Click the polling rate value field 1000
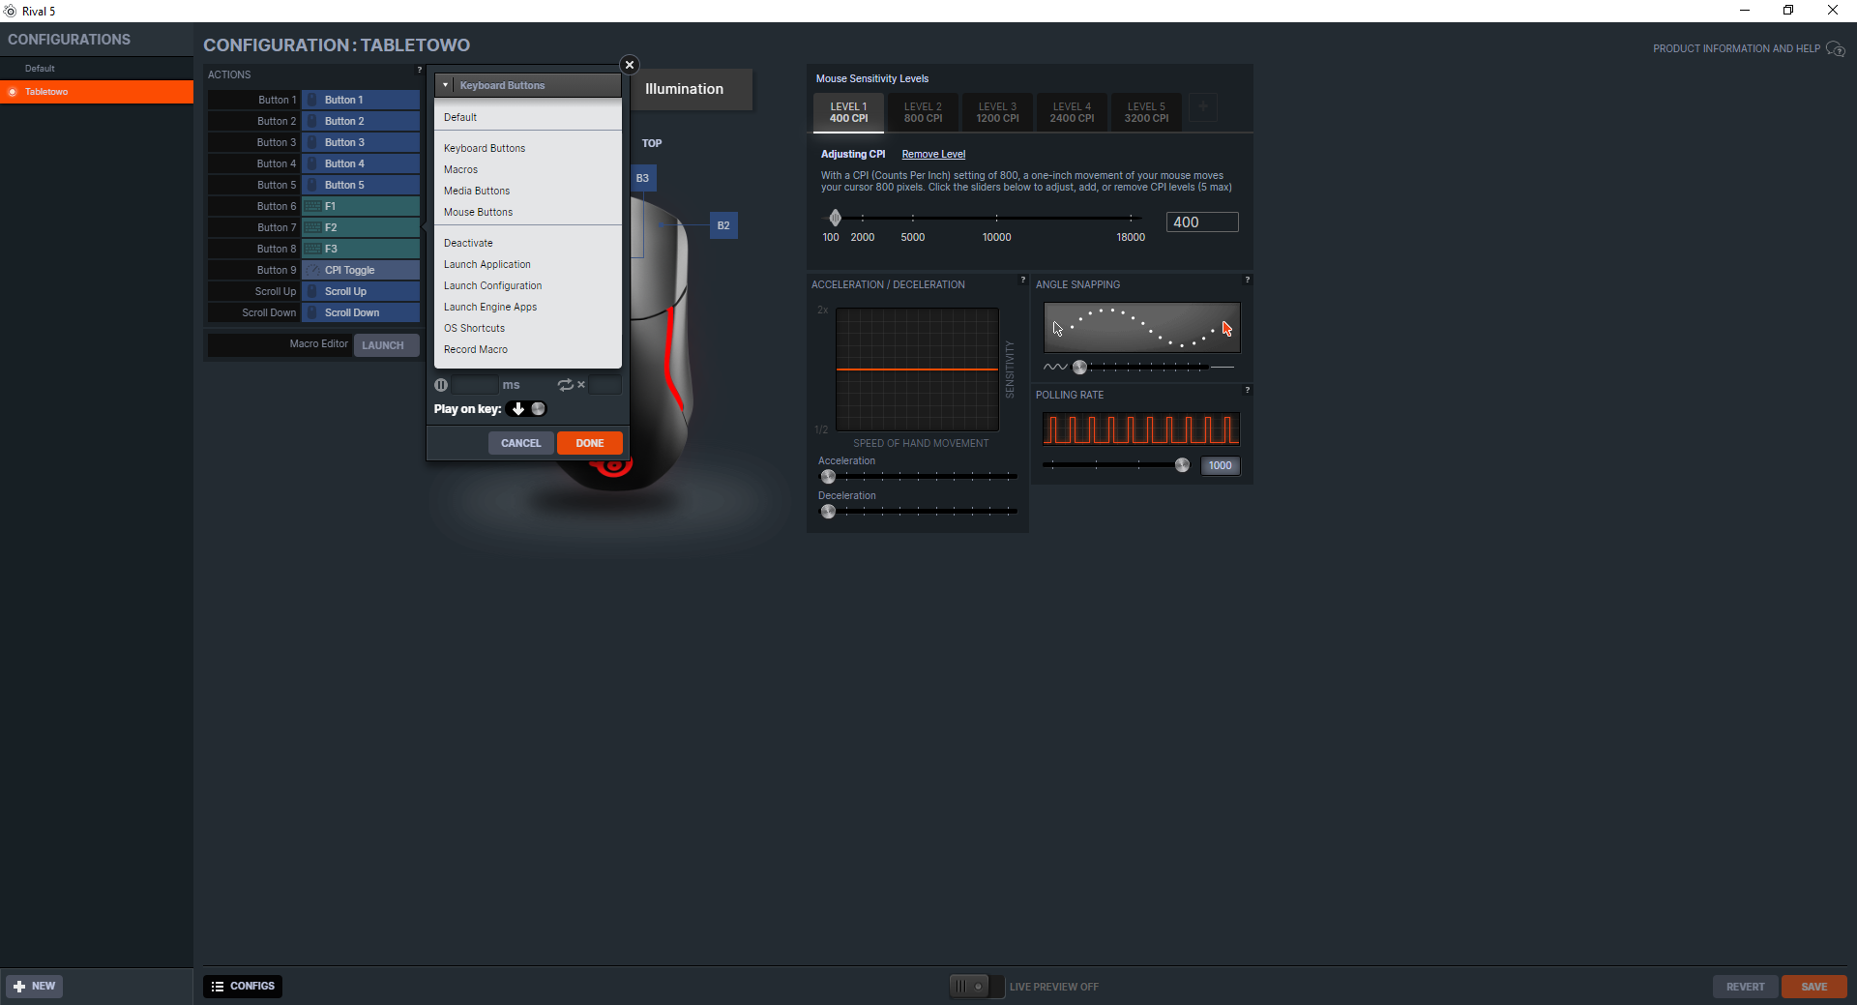Screen dimensions: 1857x1005 click(x=1220, y=465)
